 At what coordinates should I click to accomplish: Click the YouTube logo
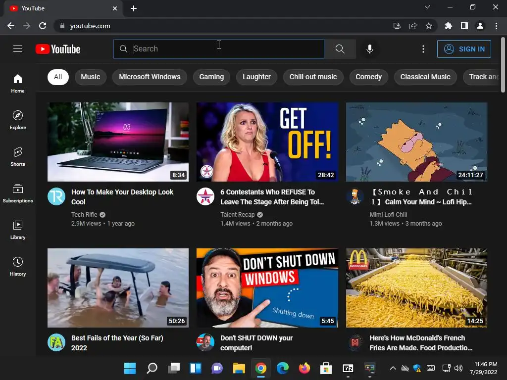pos(58,49)
